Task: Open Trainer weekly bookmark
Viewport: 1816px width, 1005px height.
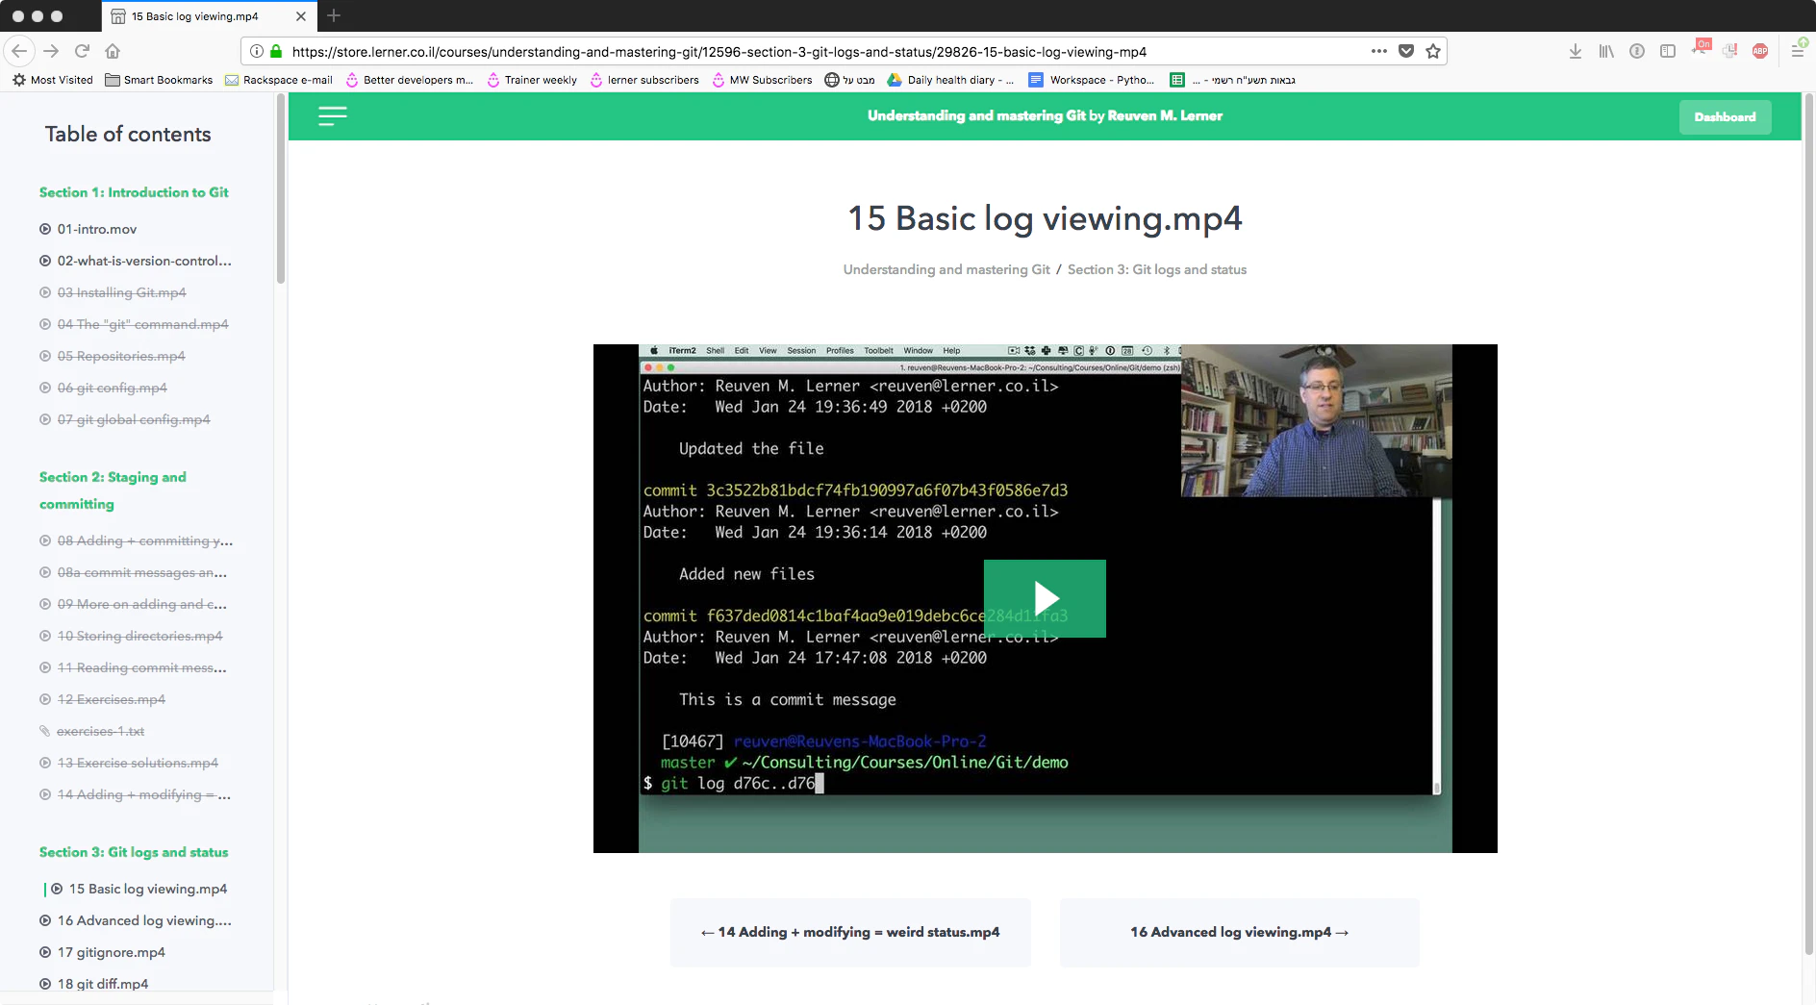Action: [532, 80]
